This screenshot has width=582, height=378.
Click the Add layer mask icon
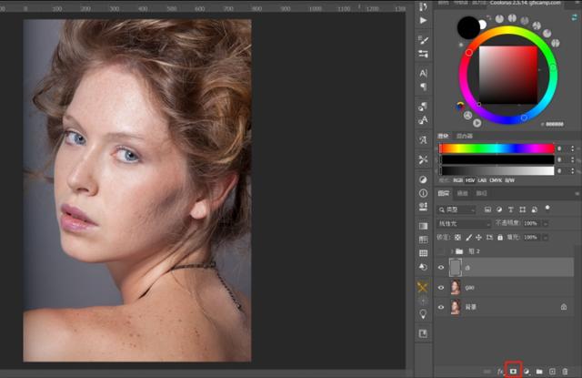(511, 371)
